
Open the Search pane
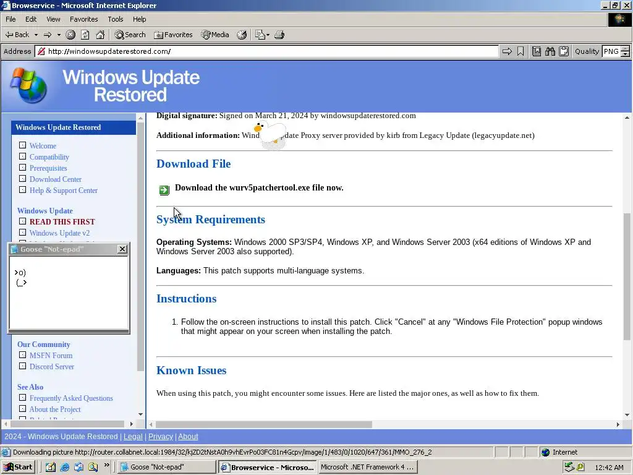point(130,35)
